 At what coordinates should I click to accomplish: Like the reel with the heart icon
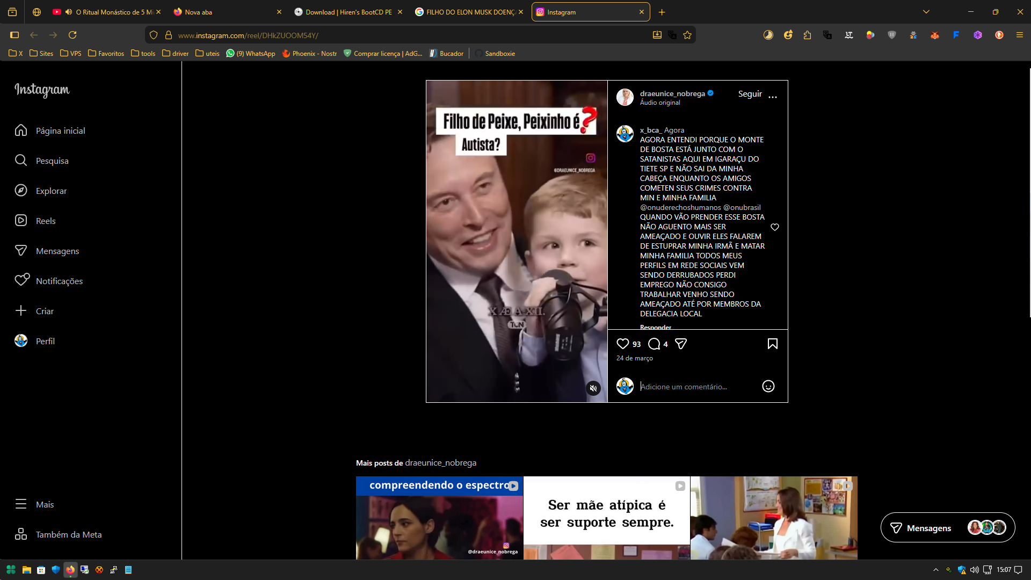tap(622, 344)
